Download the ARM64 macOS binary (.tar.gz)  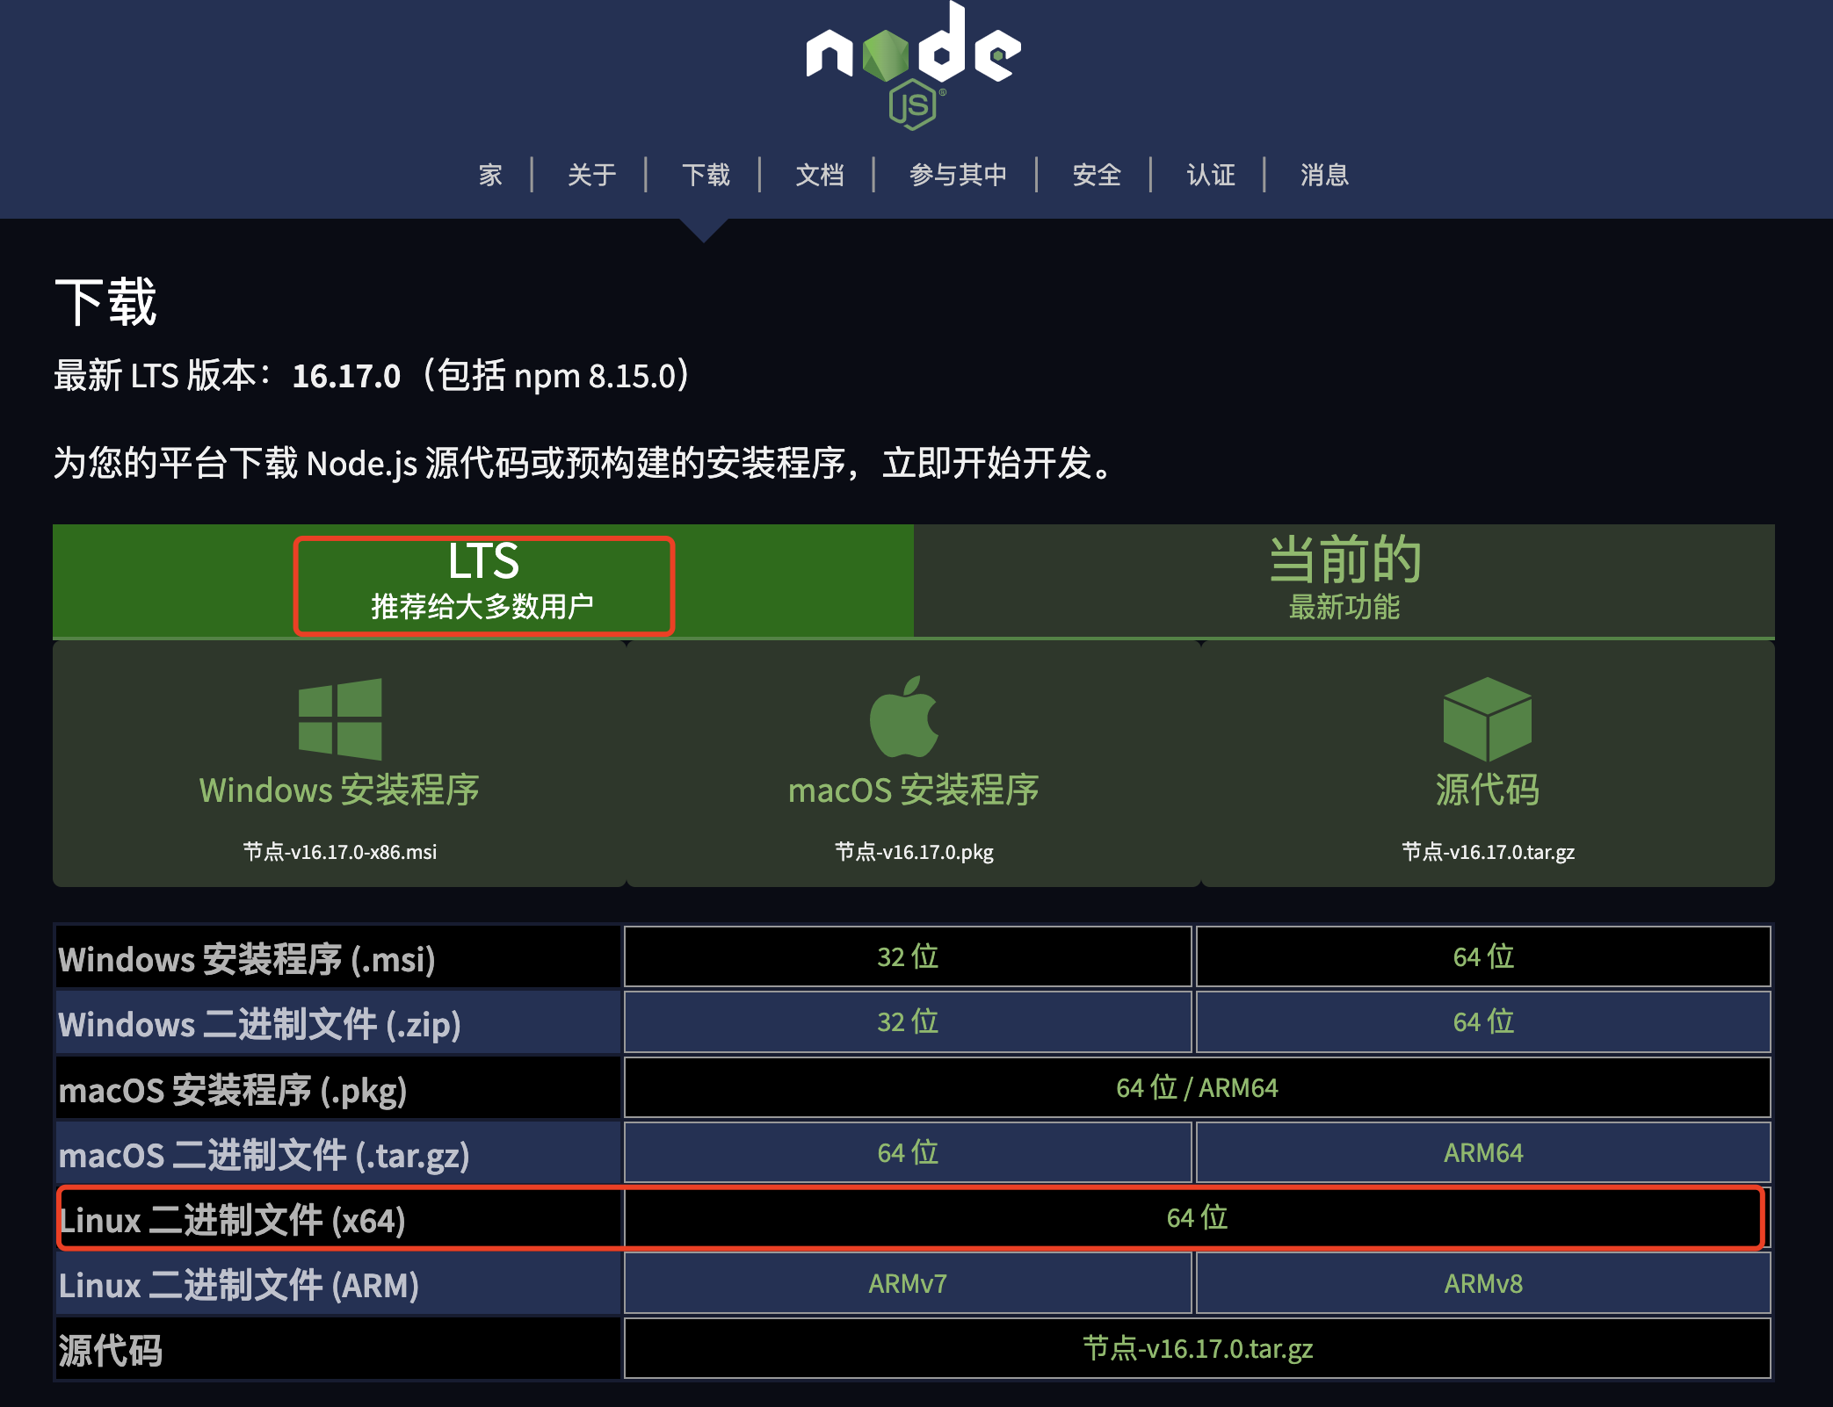click(1482, 1152)
